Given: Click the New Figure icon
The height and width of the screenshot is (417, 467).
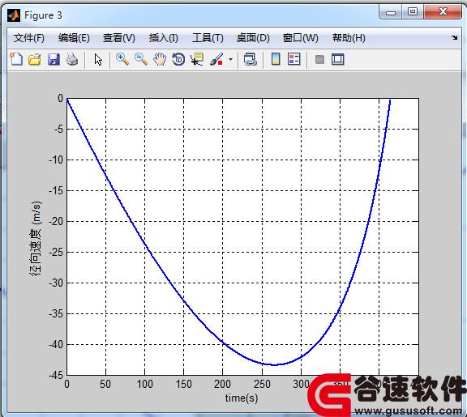Looking at the screenshot, I should (x=16, y=59).
